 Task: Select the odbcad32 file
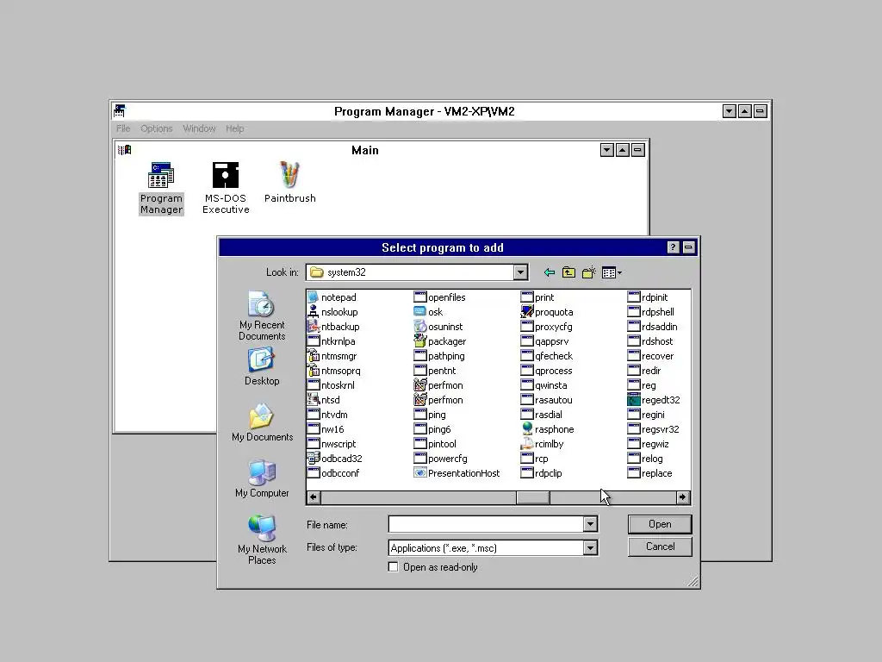click(335, 459)
